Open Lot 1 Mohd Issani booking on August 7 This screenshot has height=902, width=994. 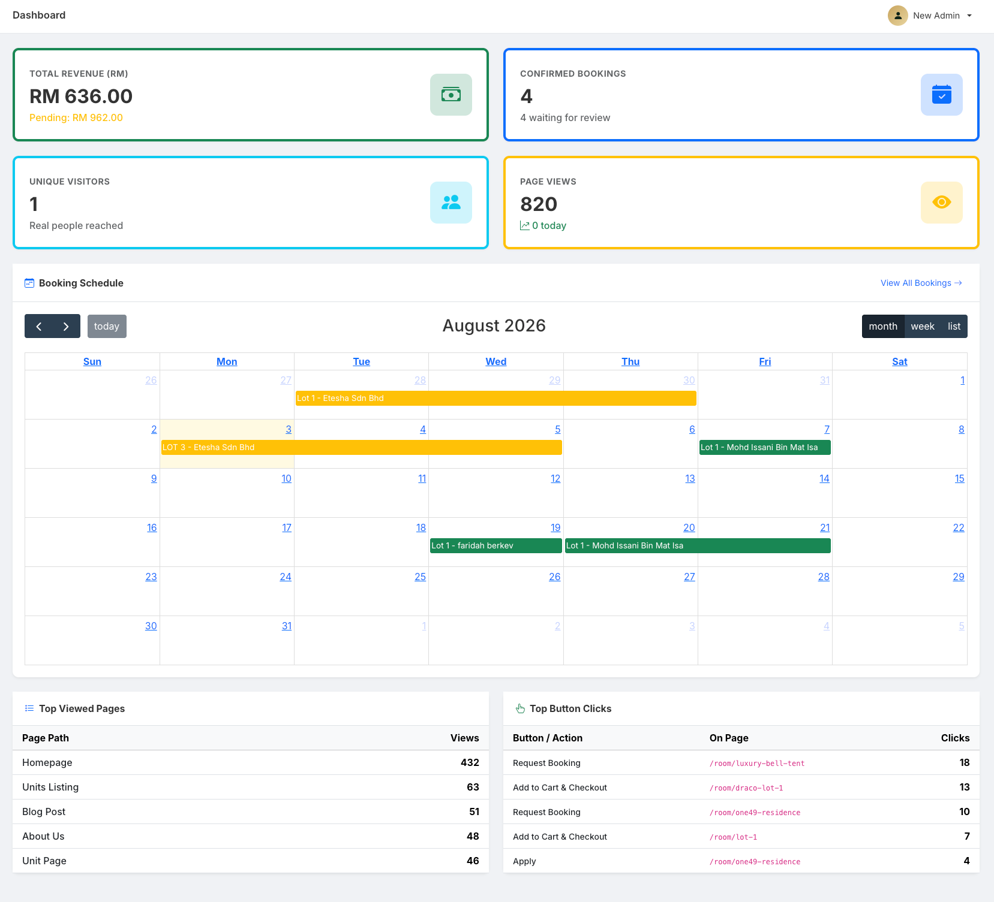tap(765, 447)
